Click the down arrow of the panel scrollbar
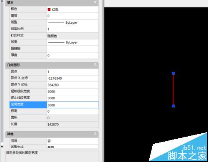This screenshot has height=162, width=208. (2, 146)
